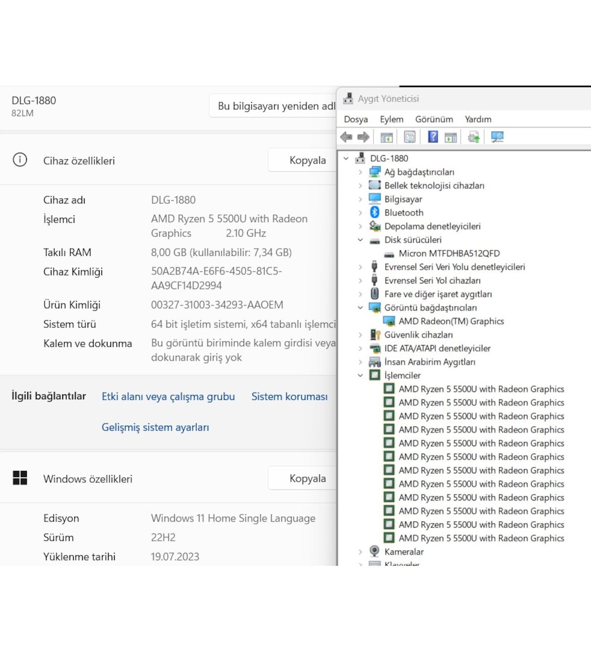Click the IDE ATA/ATAPI denetleyiciler icon

(375, 348)
